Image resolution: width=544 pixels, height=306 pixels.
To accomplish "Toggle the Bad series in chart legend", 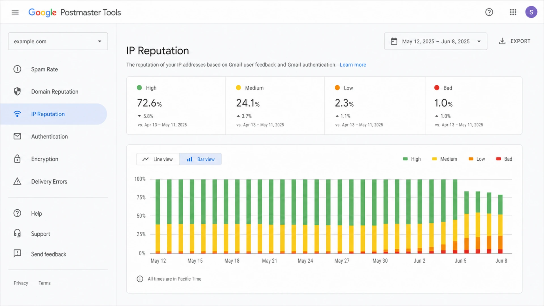I will pos(504,159).
